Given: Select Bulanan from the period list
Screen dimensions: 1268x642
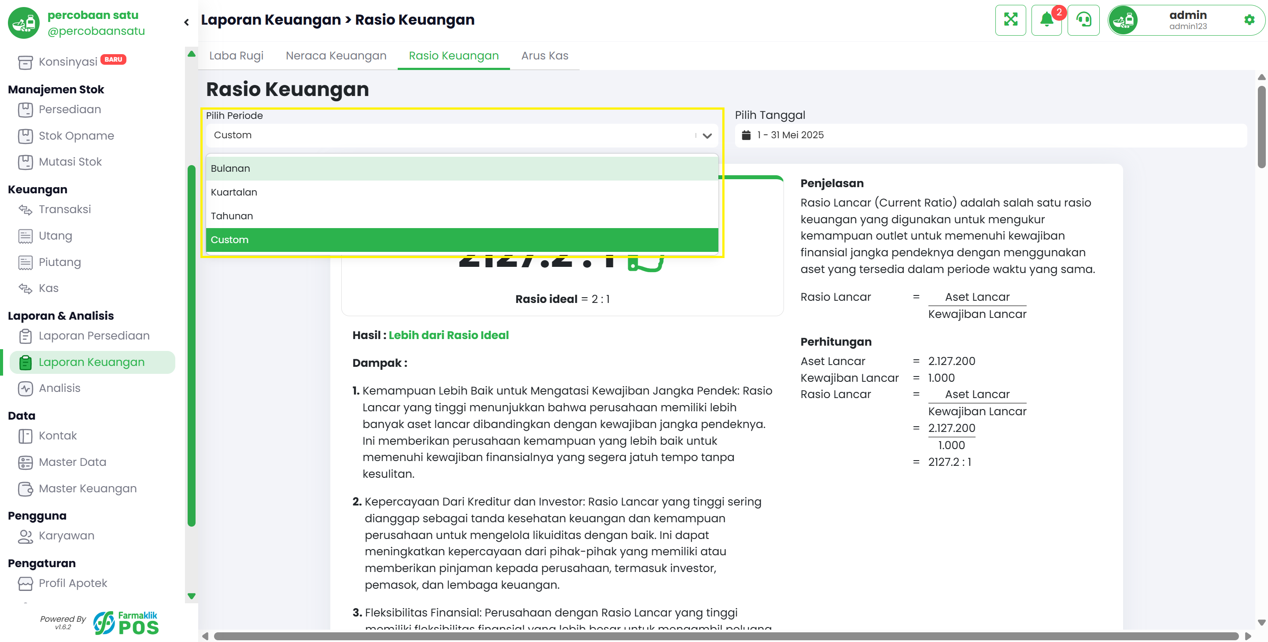Looking at the screenshot, I should click(462, 169).
